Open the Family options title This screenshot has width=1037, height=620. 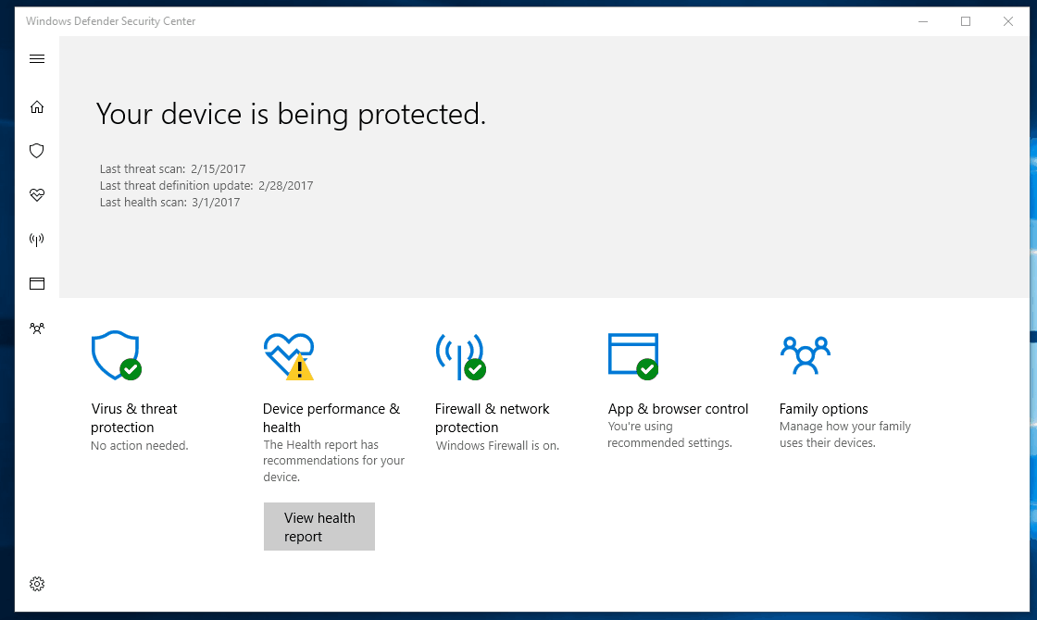click(x=823, y=408)
